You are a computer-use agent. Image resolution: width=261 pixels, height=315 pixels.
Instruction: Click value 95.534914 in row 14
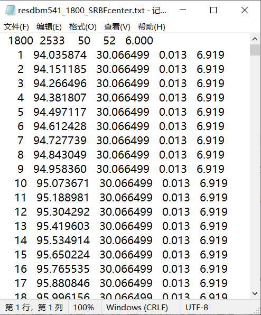[x=63, y=240]
